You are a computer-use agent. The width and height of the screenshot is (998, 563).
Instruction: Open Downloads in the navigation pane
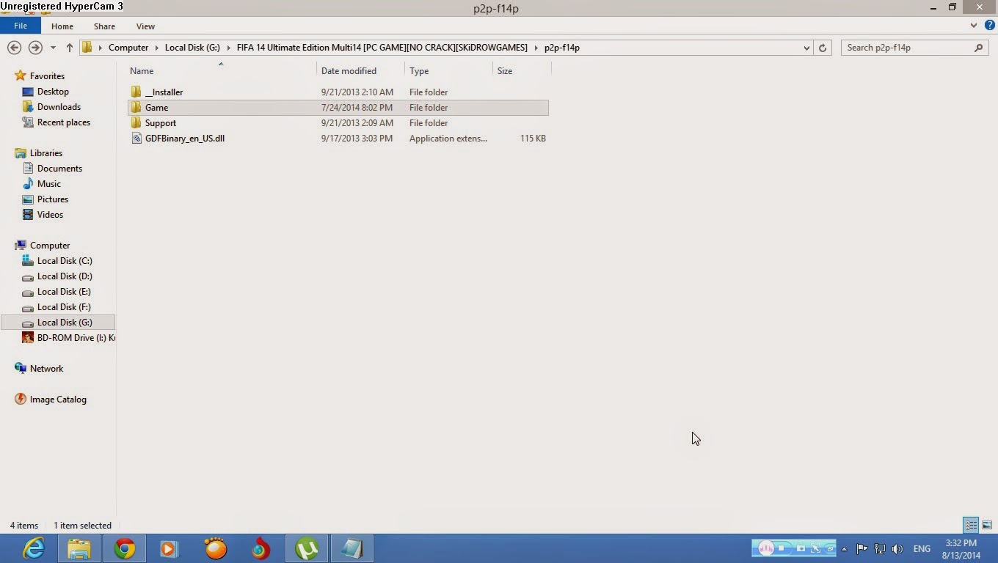click(59, 107)
